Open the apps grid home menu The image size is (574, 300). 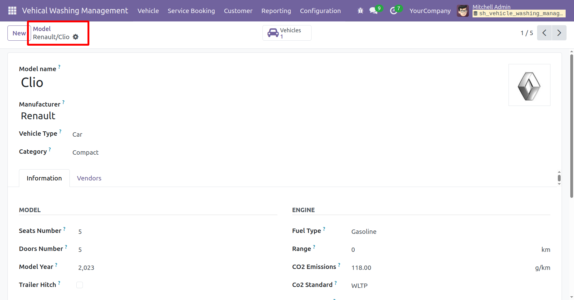point(12,11)
